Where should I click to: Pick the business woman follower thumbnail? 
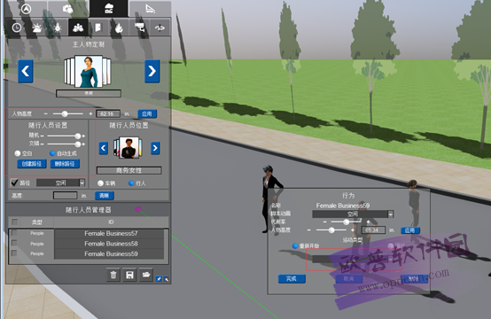[129, 148]
